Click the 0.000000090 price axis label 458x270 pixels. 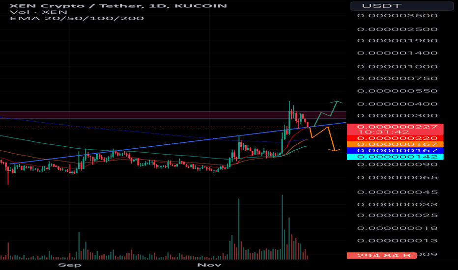click(397, 164)
